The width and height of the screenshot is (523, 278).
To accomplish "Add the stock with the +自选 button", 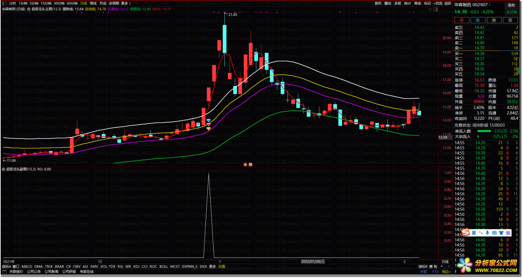I will tap(438, 3).
